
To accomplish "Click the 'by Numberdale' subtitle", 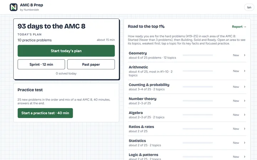I will pyautogui.click(x=30, y=10).
